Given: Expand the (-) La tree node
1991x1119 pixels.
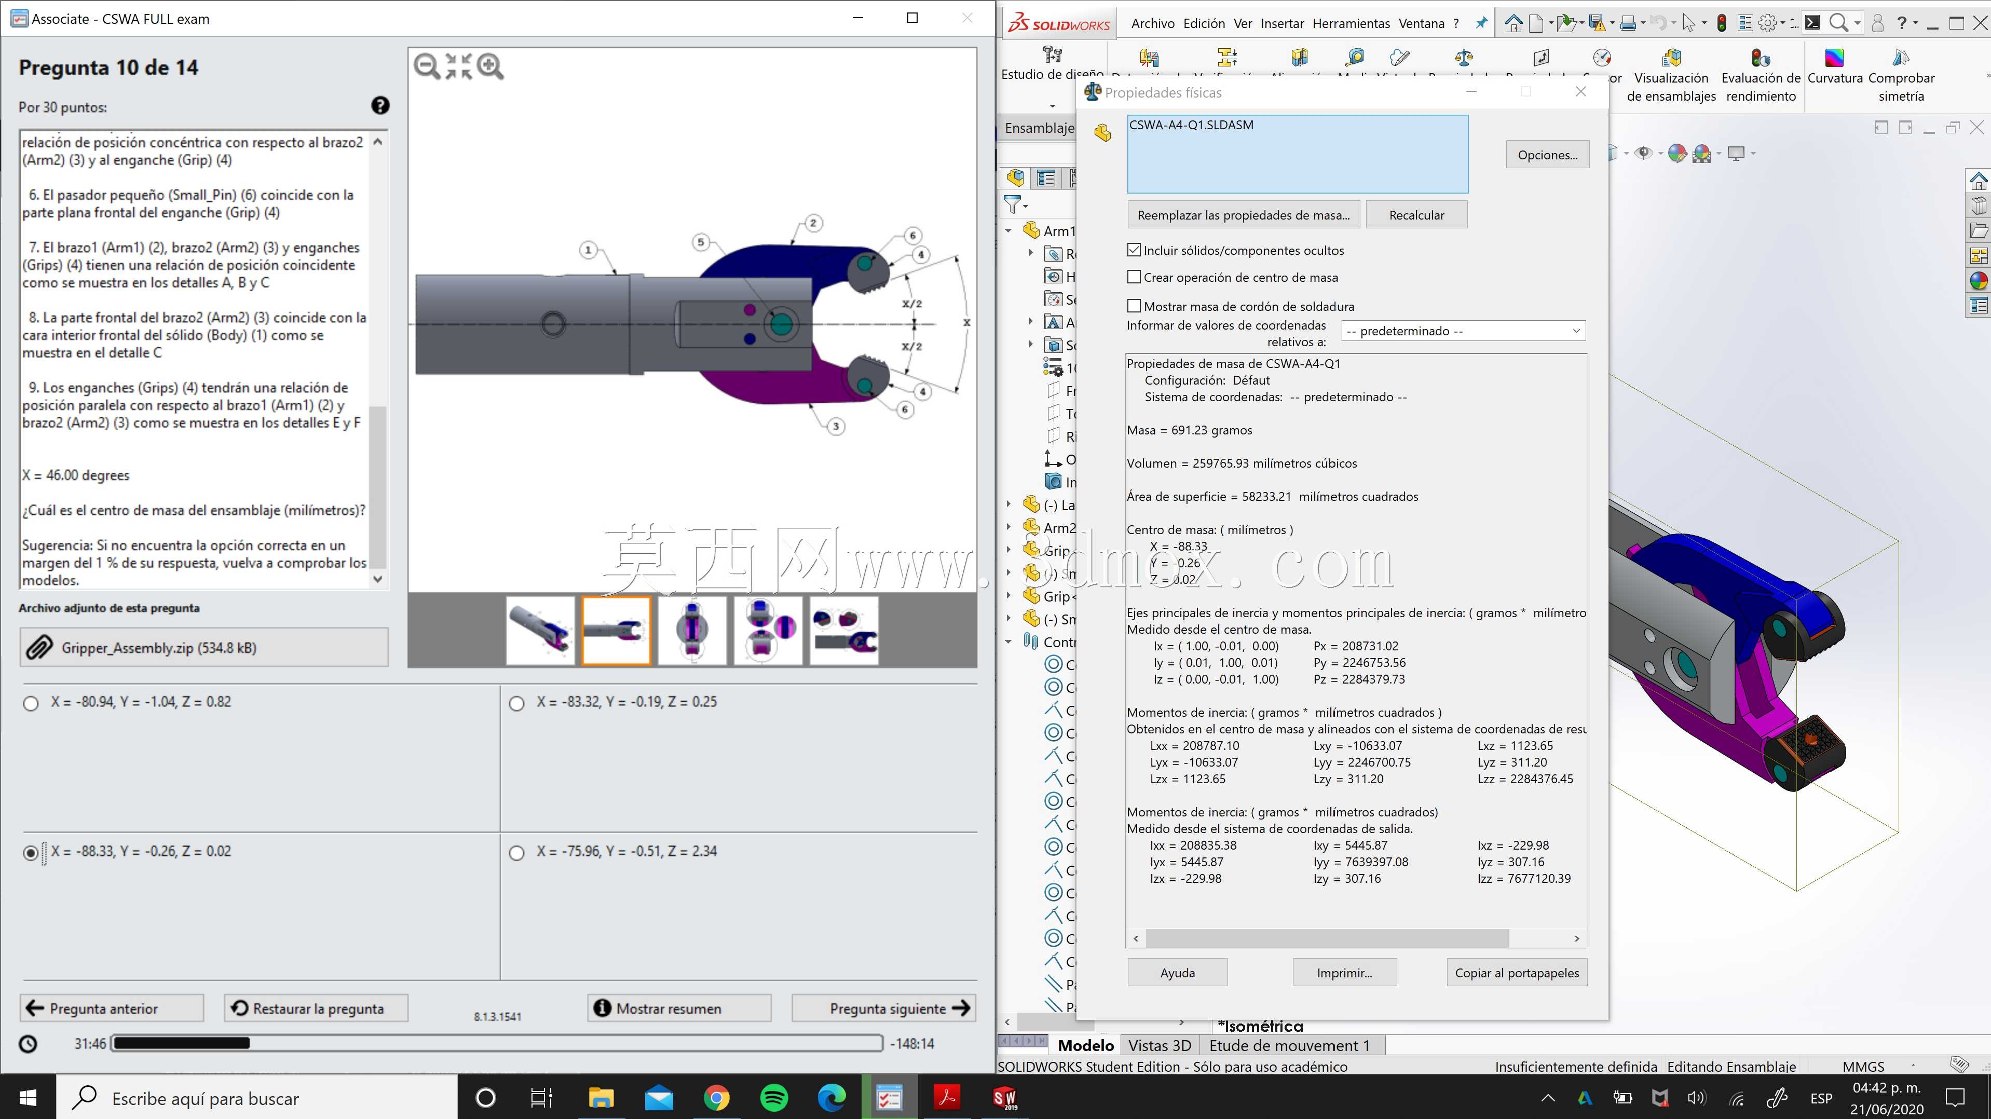Looking at the screenshot, I should pos(1008,504).
